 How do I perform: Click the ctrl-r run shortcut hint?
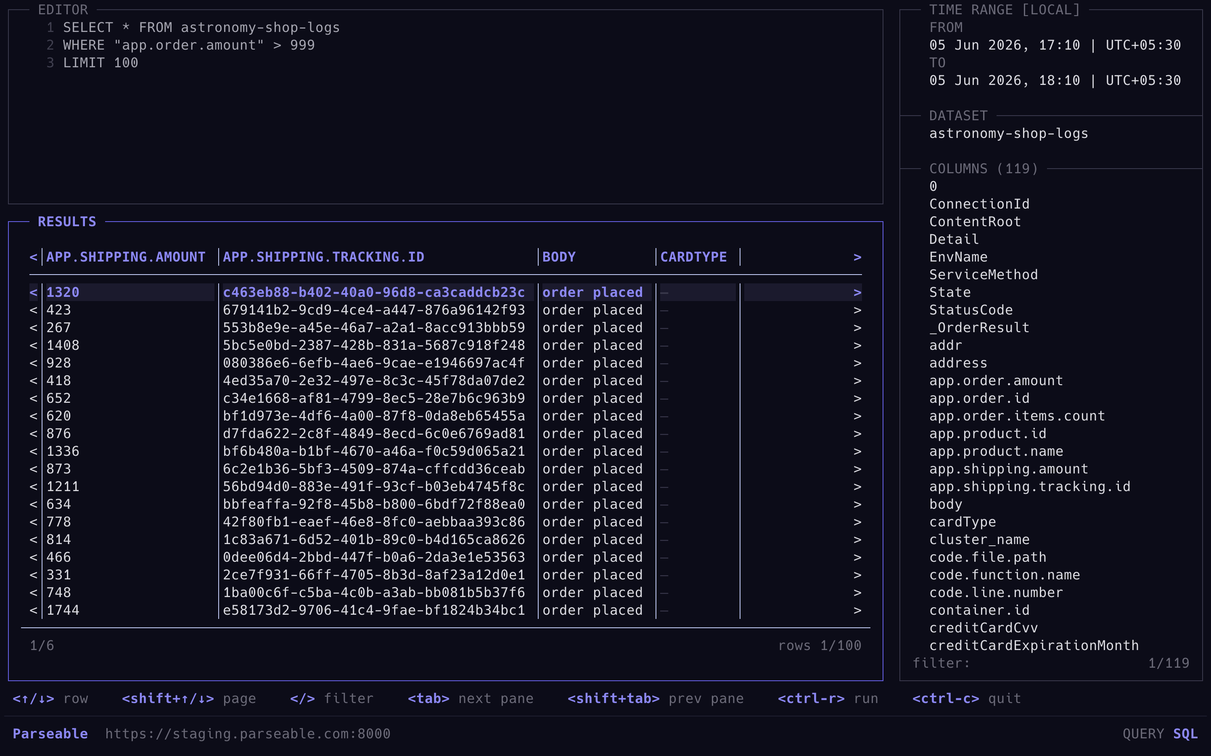(x=828, y=698)
